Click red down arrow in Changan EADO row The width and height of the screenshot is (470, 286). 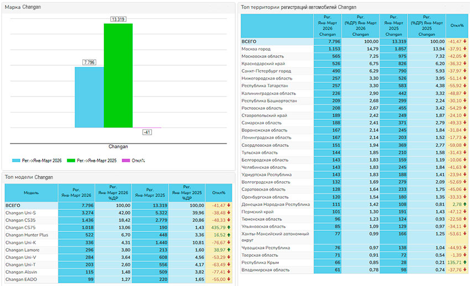pos(228,280)
